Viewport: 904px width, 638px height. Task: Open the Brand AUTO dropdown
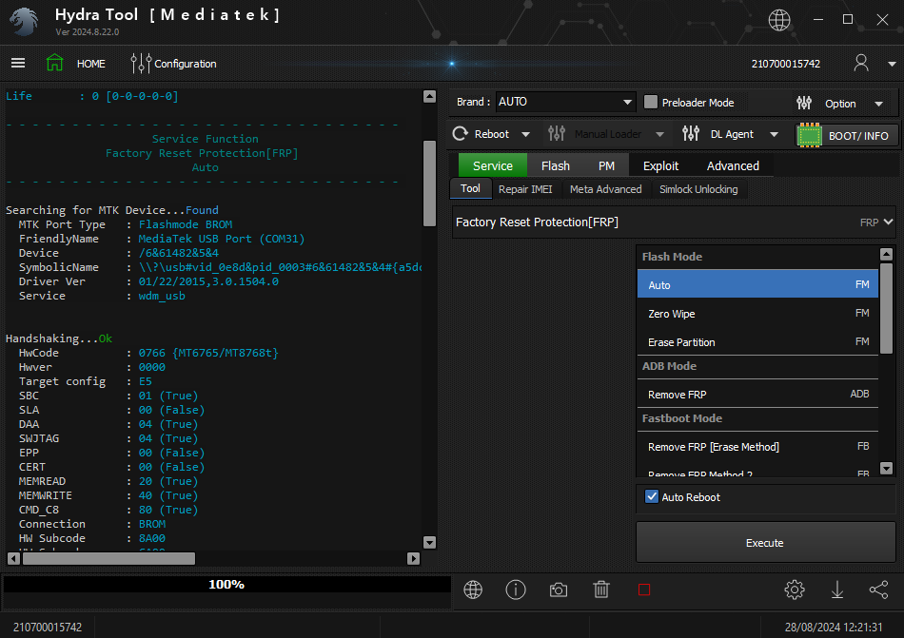(x=565, y=102)
